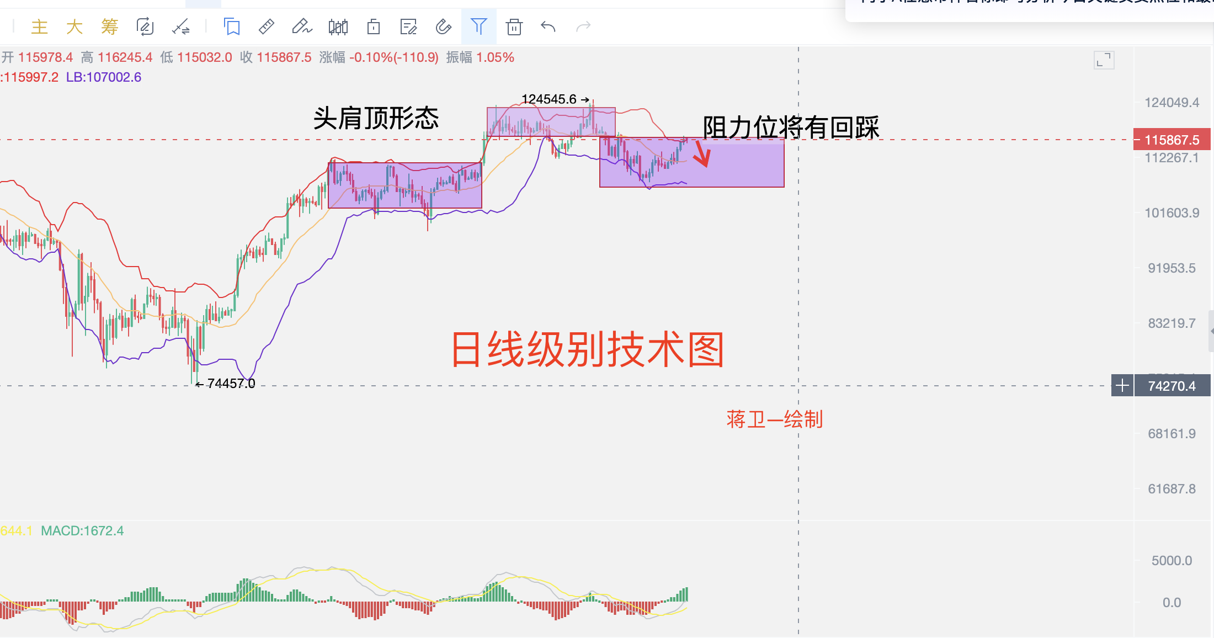
Task: Click the 124049.4 price axis label
Action: point(1172,103)
